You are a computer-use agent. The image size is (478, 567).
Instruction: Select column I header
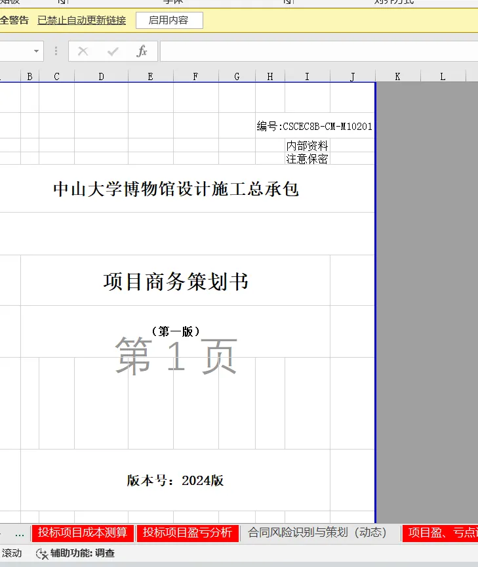[308, 76]
